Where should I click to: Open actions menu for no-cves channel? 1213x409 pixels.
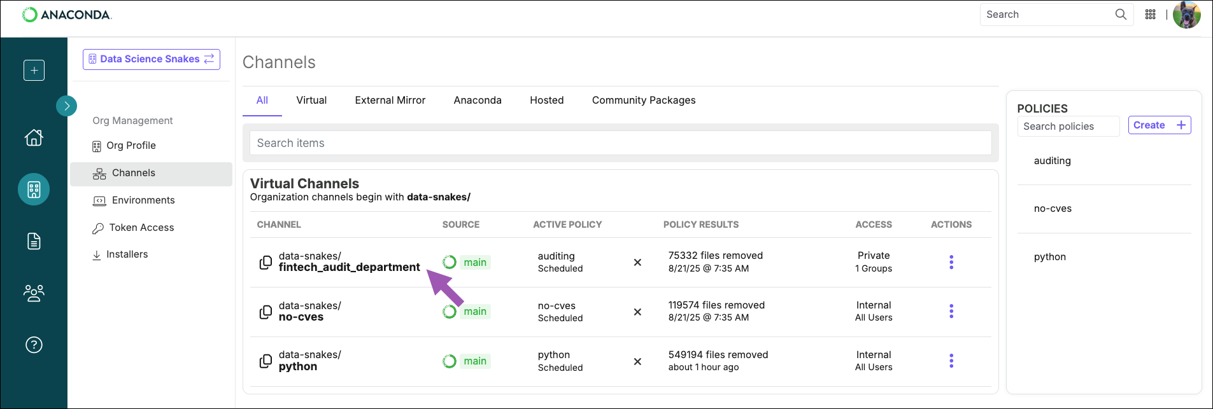(951, 312)
